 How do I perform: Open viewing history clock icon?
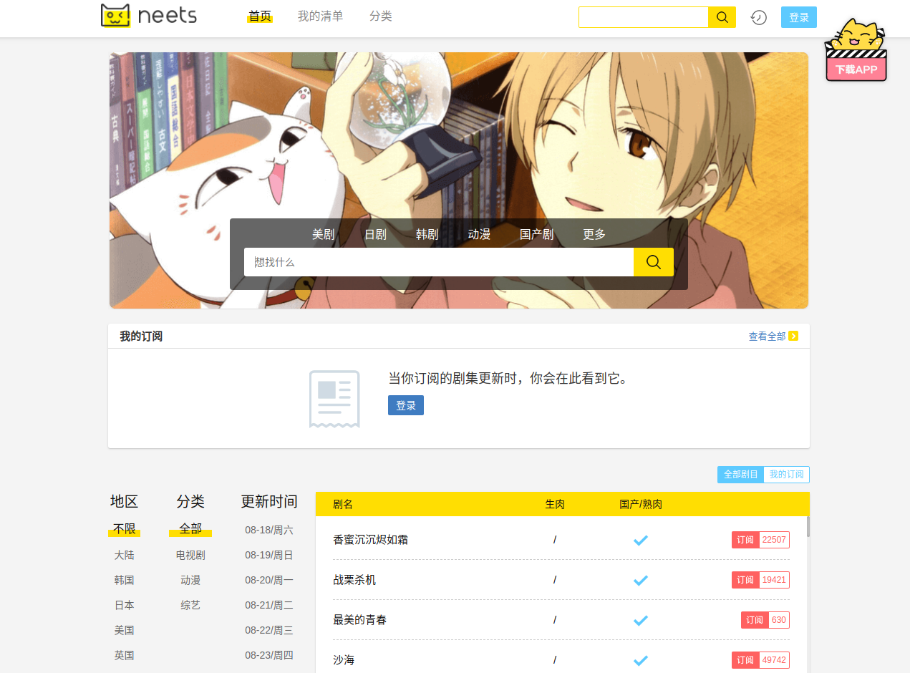pos(758,17)
